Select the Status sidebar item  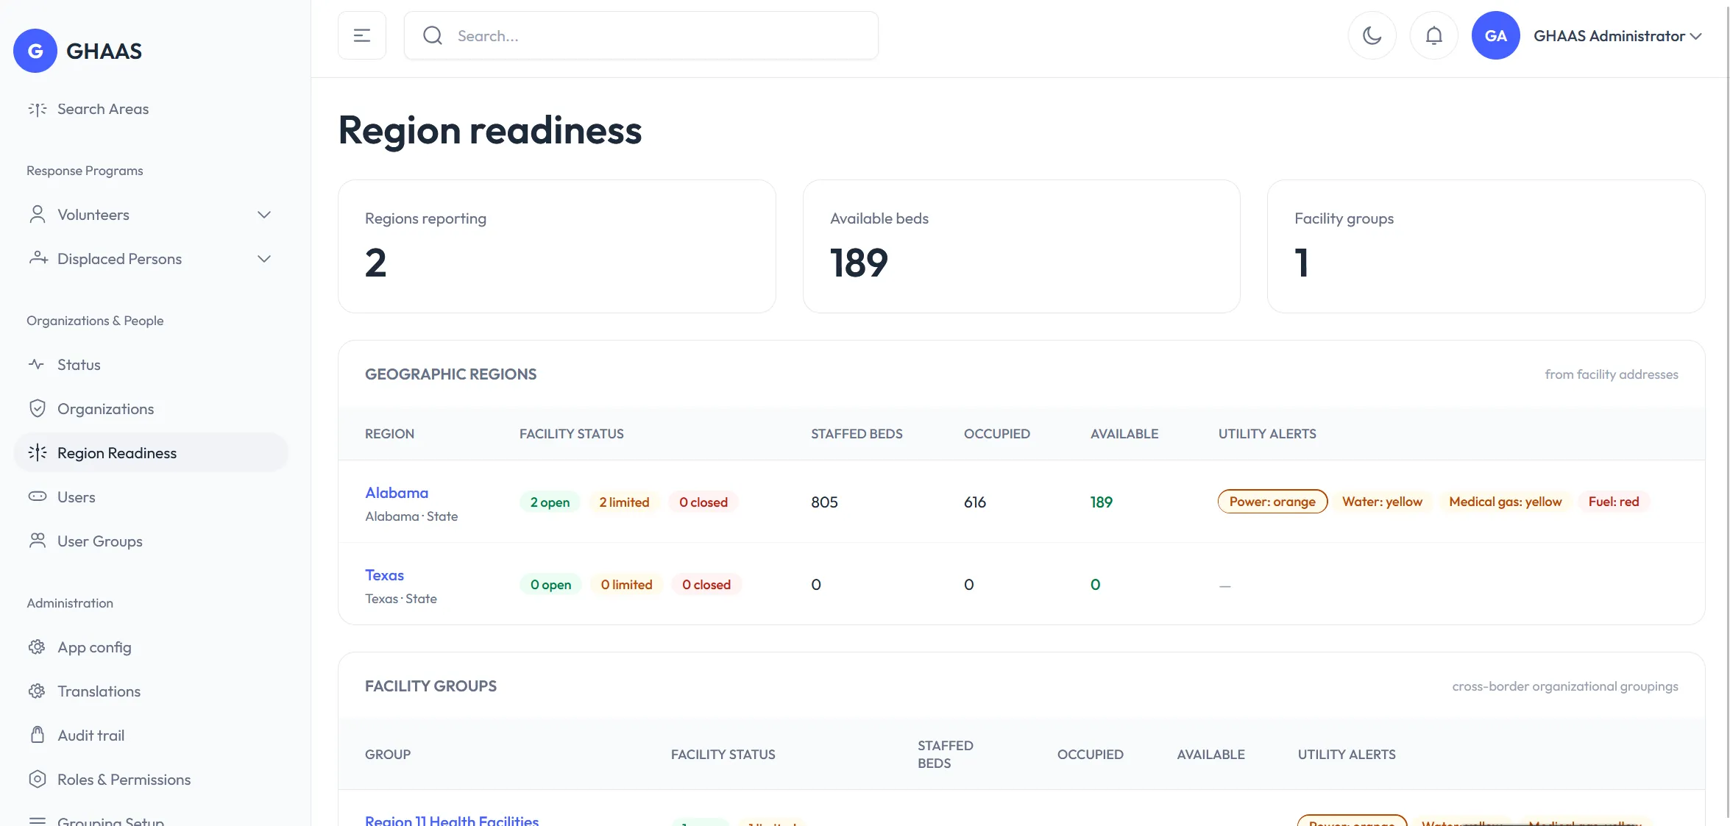tap(151, 364)
